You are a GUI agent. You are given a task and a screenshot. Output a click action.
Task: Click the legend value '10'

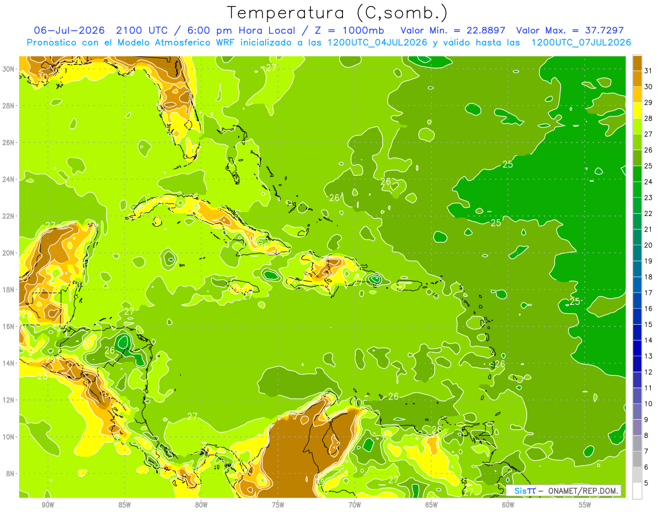pyautogui.click(x=649, y=404)
